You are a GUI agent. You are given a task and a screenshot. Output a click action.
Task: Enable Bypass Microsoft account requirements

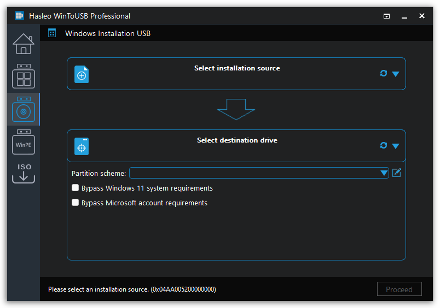pyautogui.click(x=75, y=202)
